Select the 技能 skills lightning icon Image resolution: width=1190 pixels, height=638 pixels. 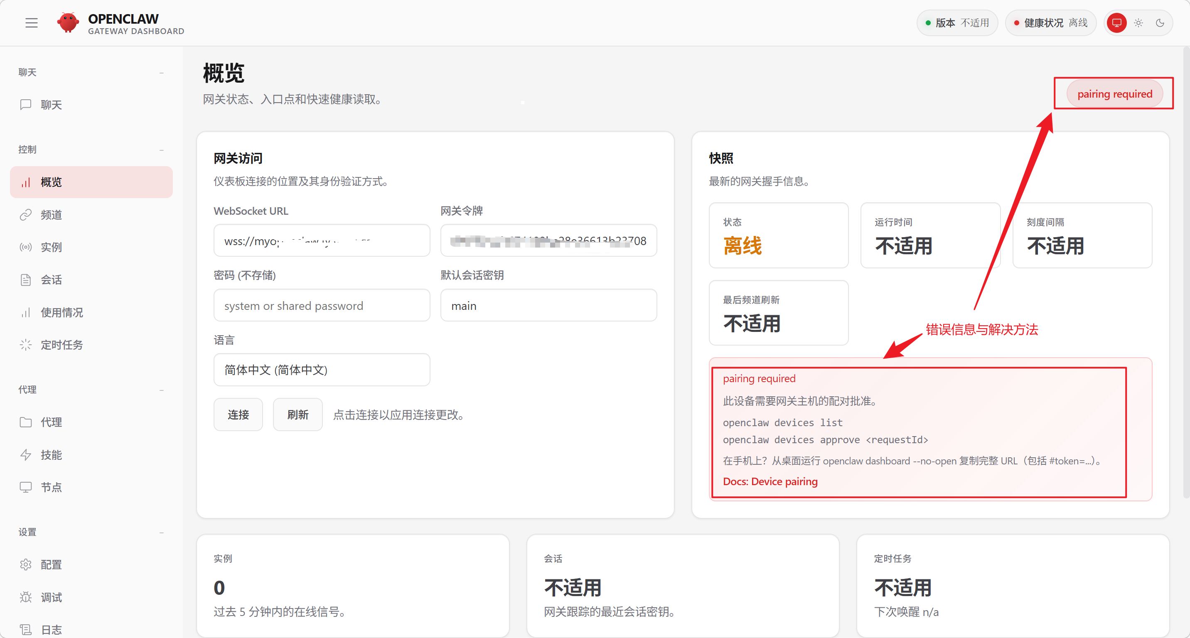[26, 455]
